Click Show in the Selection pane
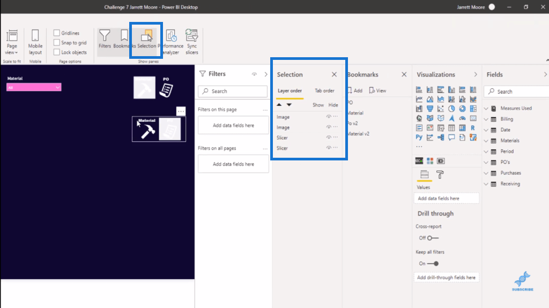 pyautogui.click(x=318, y=105)
